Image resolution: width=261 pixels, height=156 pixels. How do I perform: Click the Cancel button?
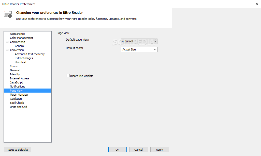click(x=139, y=149)
